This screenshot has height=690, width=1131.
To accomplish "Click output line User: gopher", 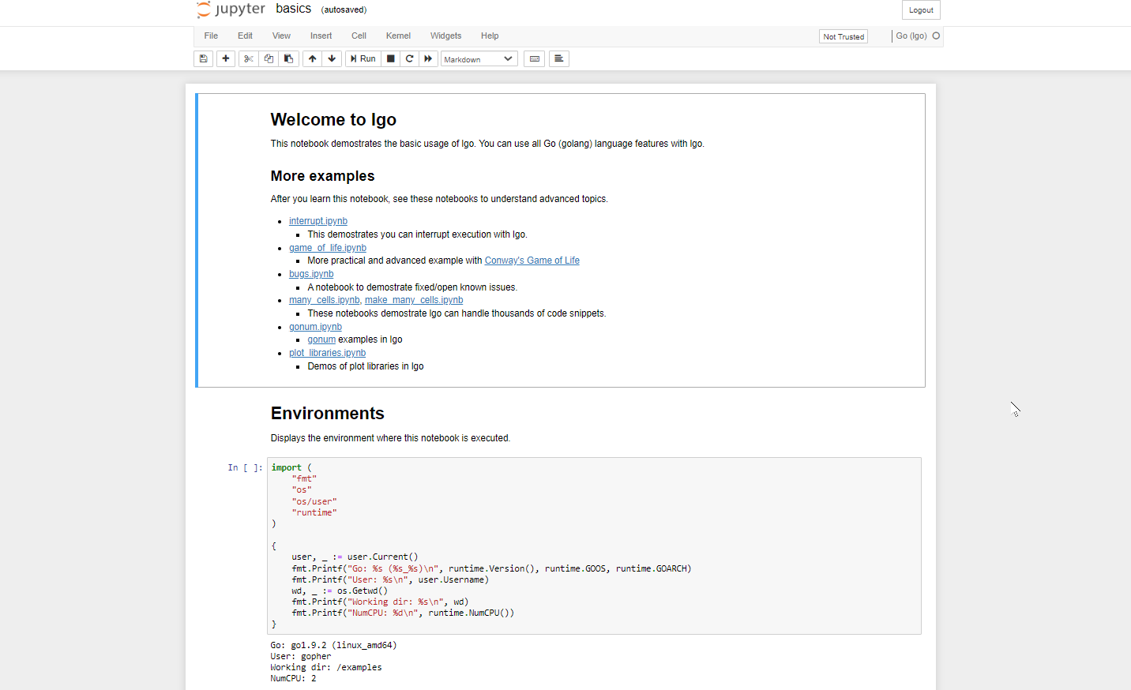I will 301,656.
